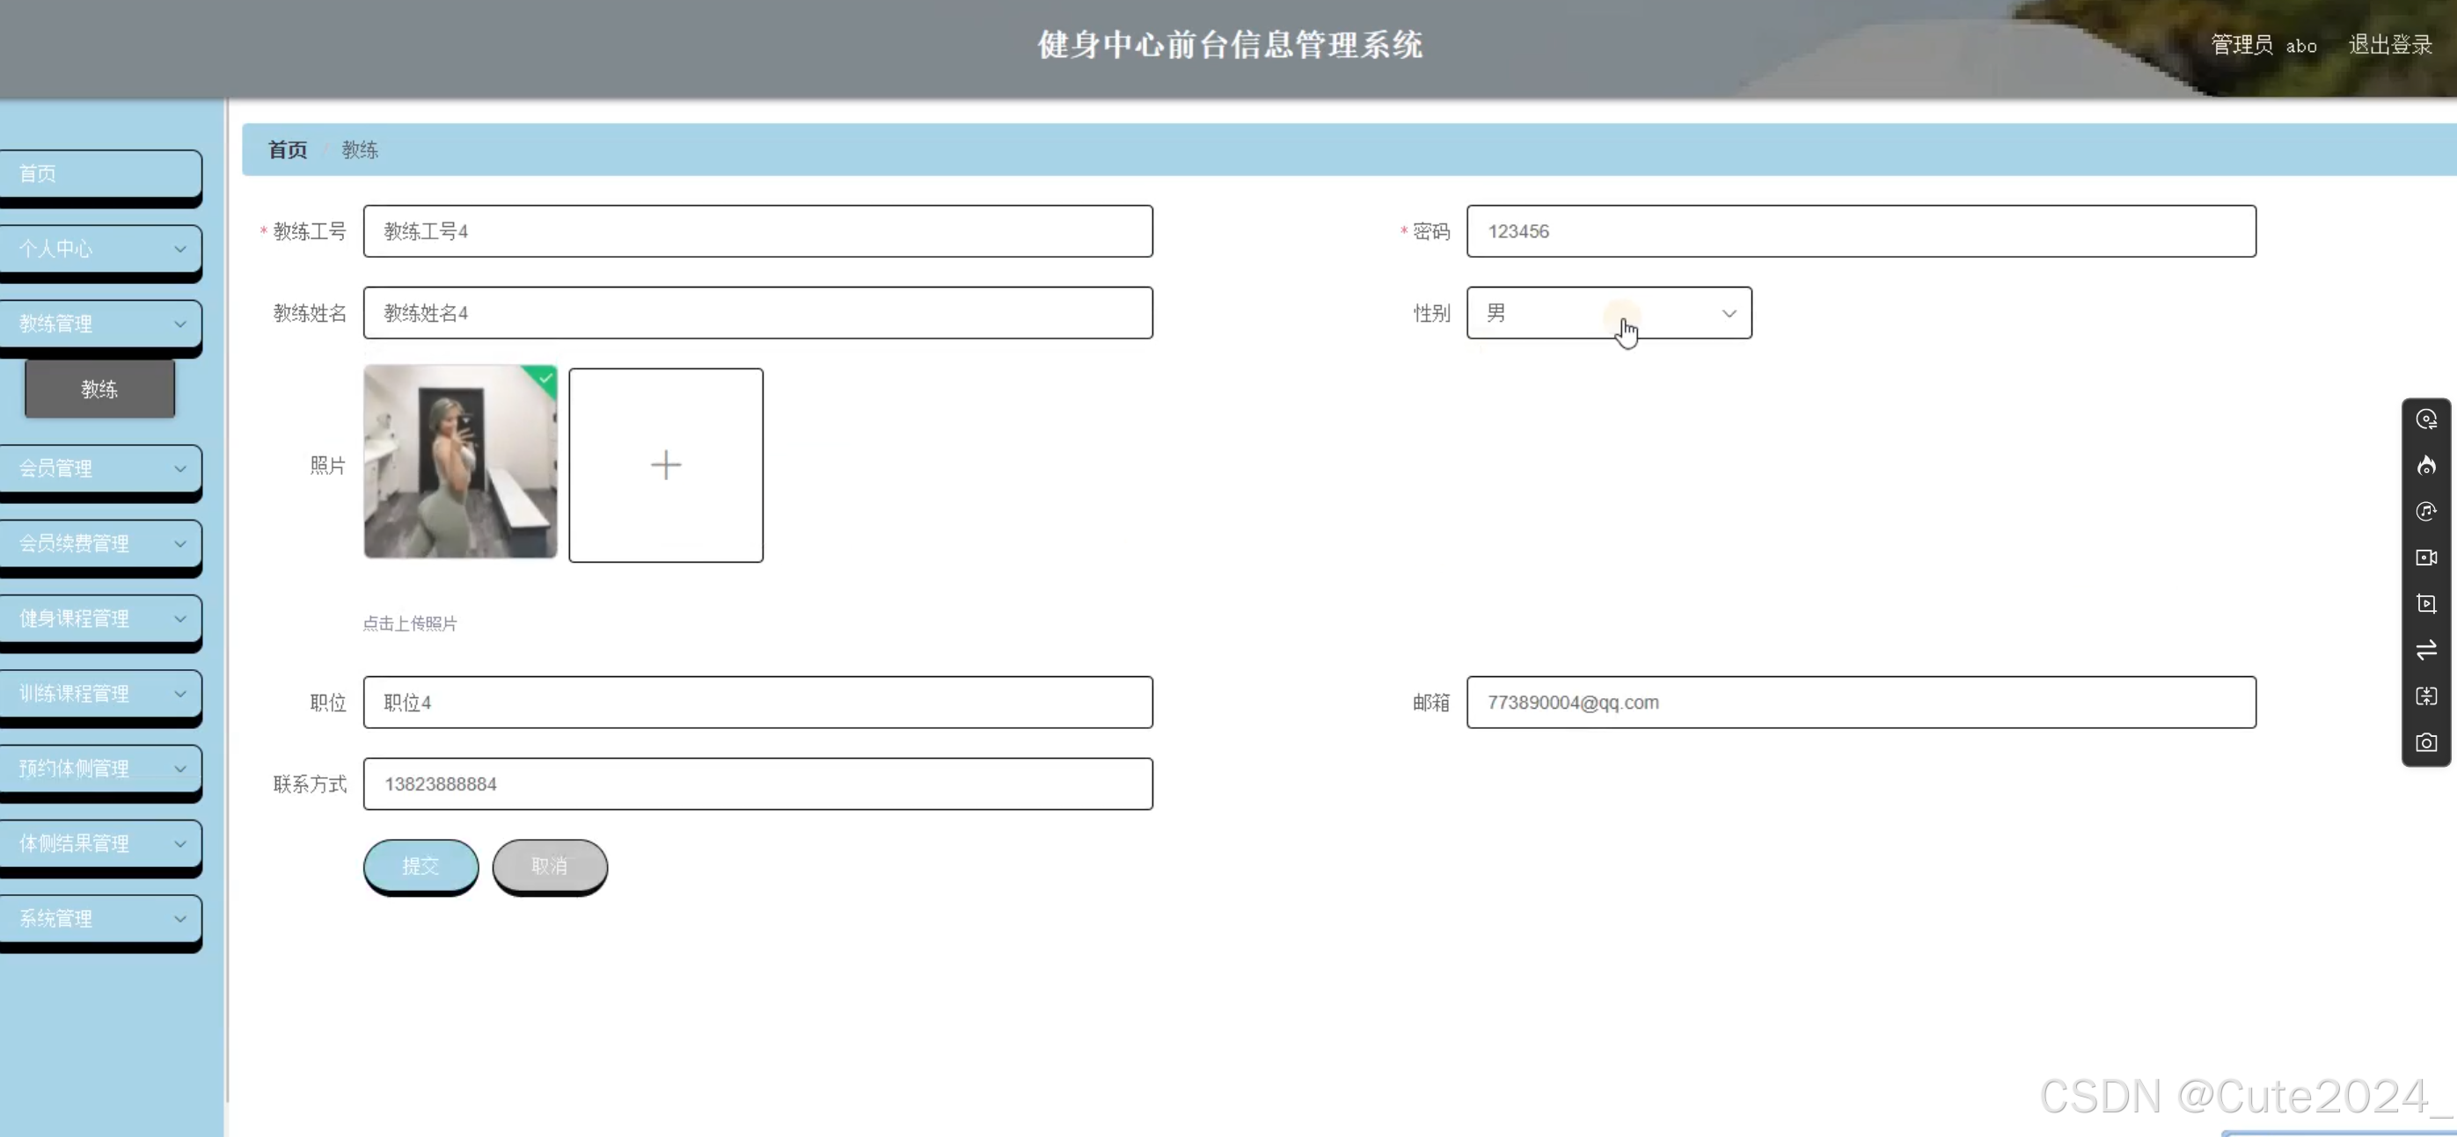Screen dimensions: 2457x1137
Task: Open the 首页 breadcrumb tab
Action: (286, 149)
